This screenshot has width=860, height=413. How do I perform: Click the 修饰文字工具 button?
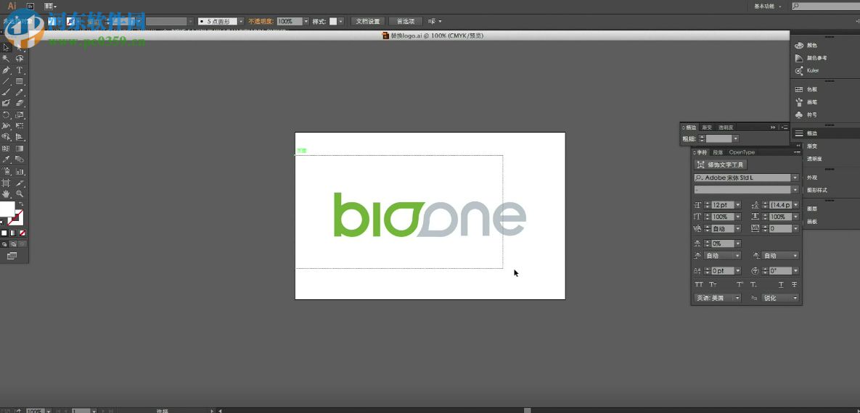721,165
